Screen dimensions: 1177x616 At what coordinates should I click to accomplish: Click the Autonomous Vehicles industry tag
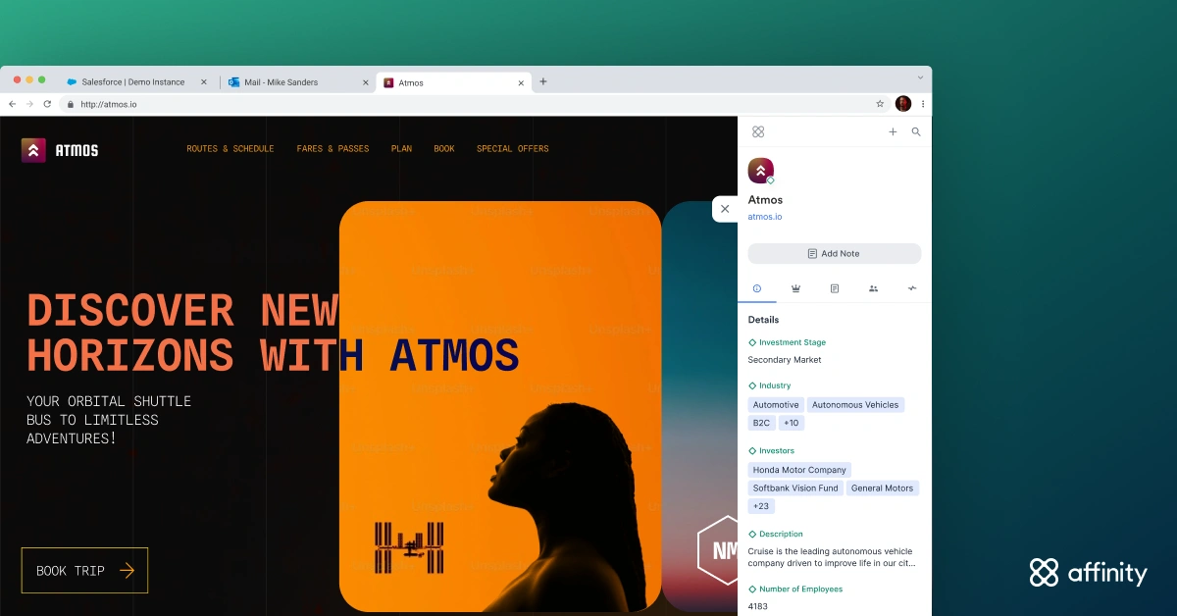click(855, 405)
